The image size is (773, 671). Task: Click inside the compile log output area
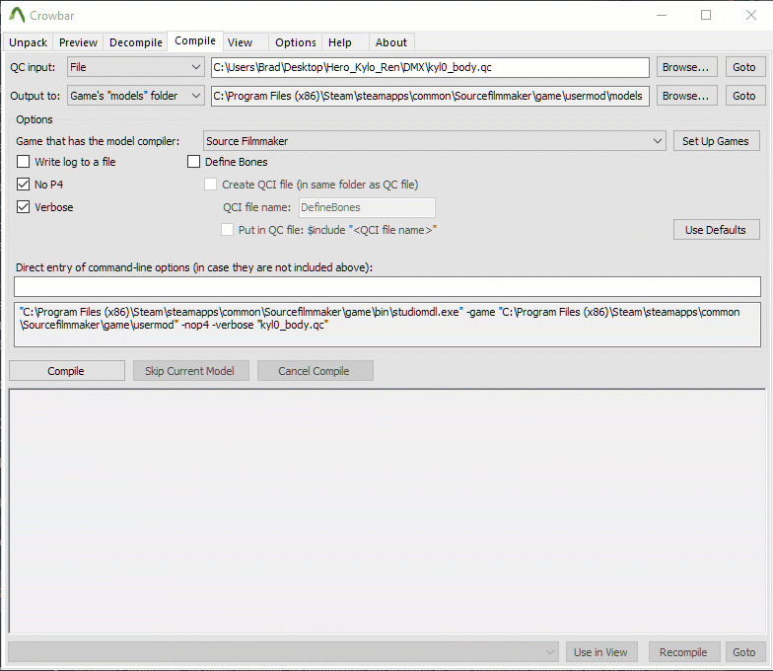(x=386, y=511)
